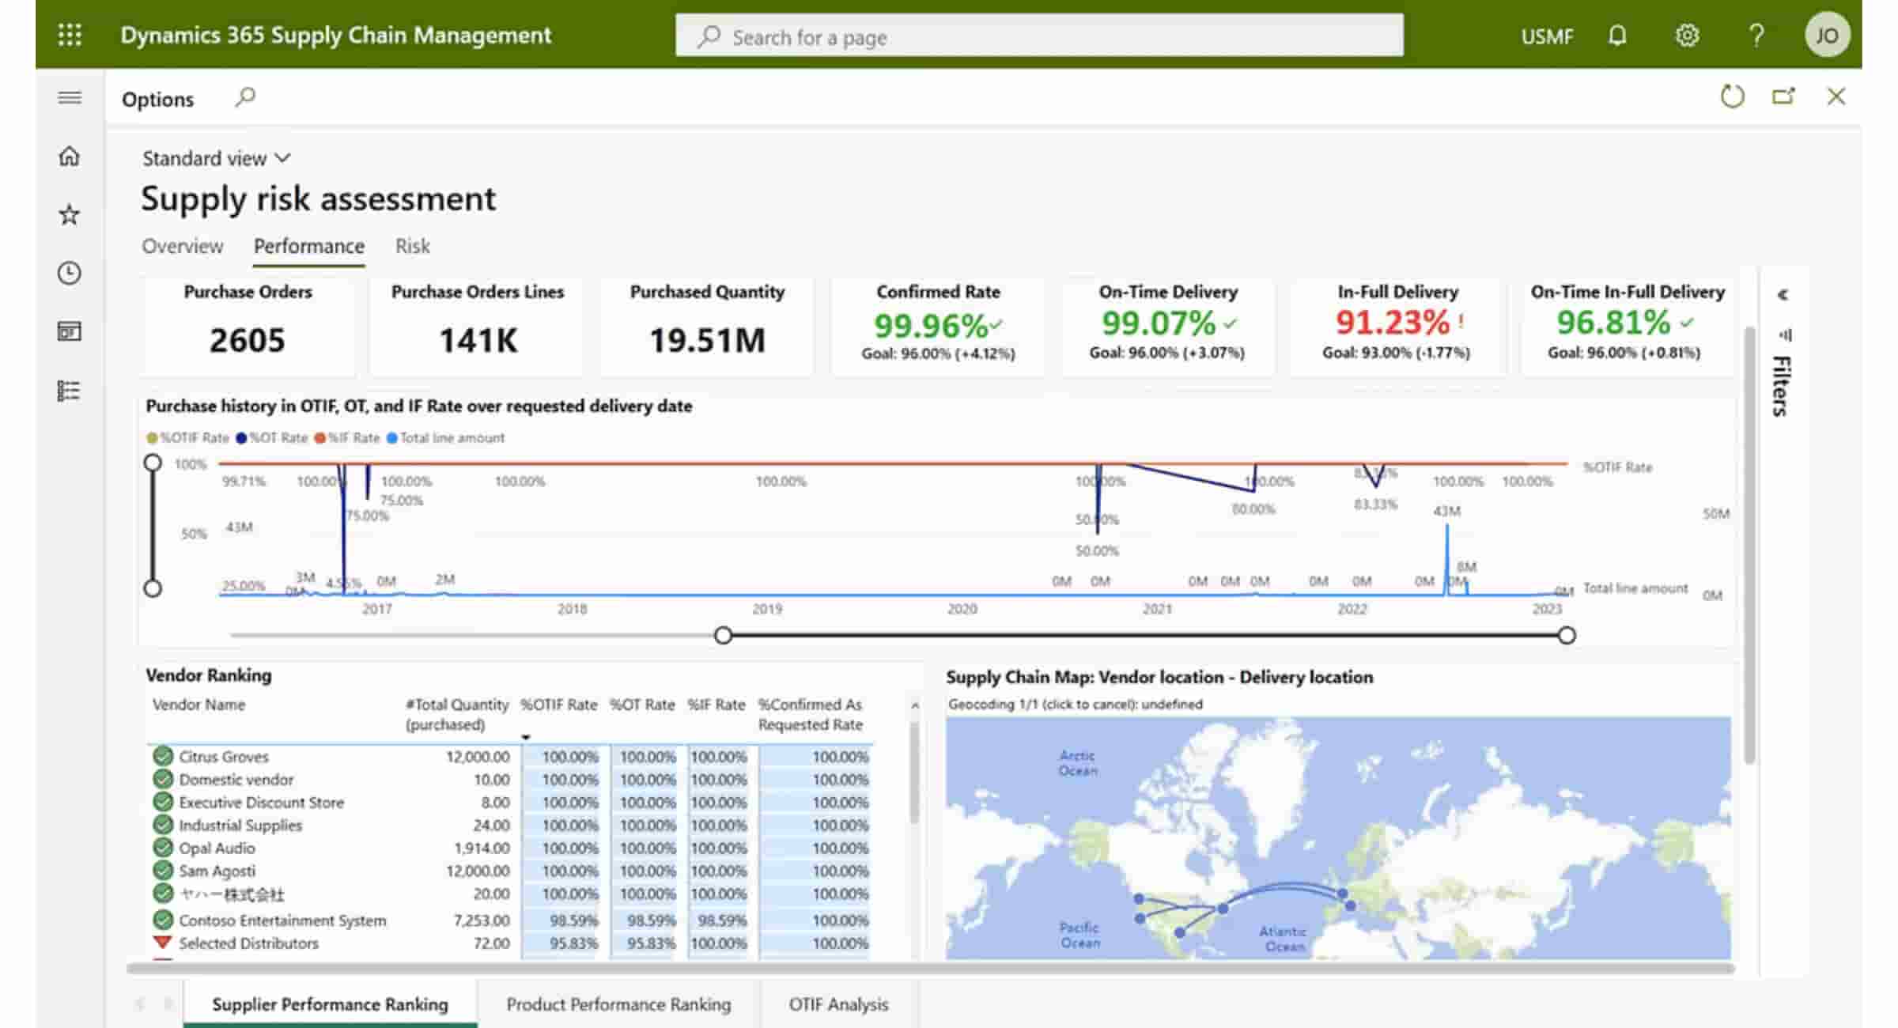This screenshot has height=1028, width=1898.
Task: Select the Sam Agosti vendor name
Action: 217,871
